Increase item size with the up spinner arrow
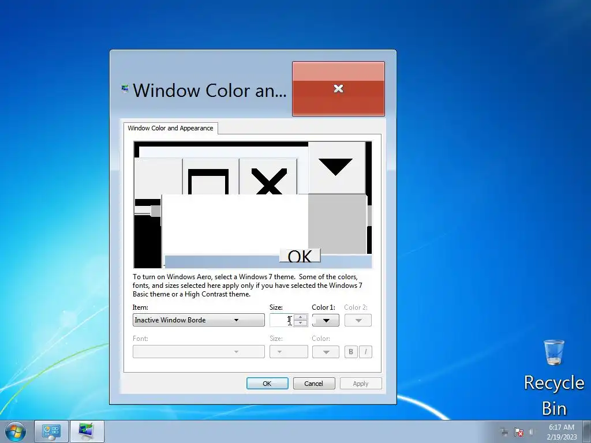This screenshot has height=443, width=591. pos(300,317)
